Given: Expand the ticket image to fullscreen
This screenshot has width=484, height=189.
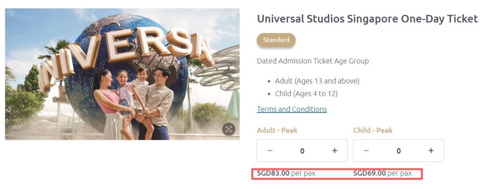Looking at the screenshot, I should tap(229, 129).
